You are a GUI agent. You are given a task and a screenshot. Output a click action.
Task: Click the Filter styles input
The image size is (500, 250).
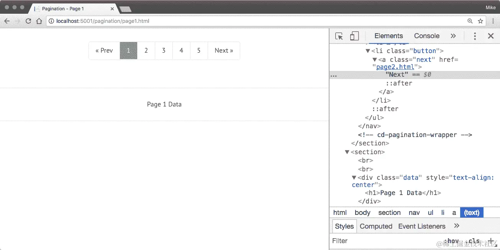point(385,241)
